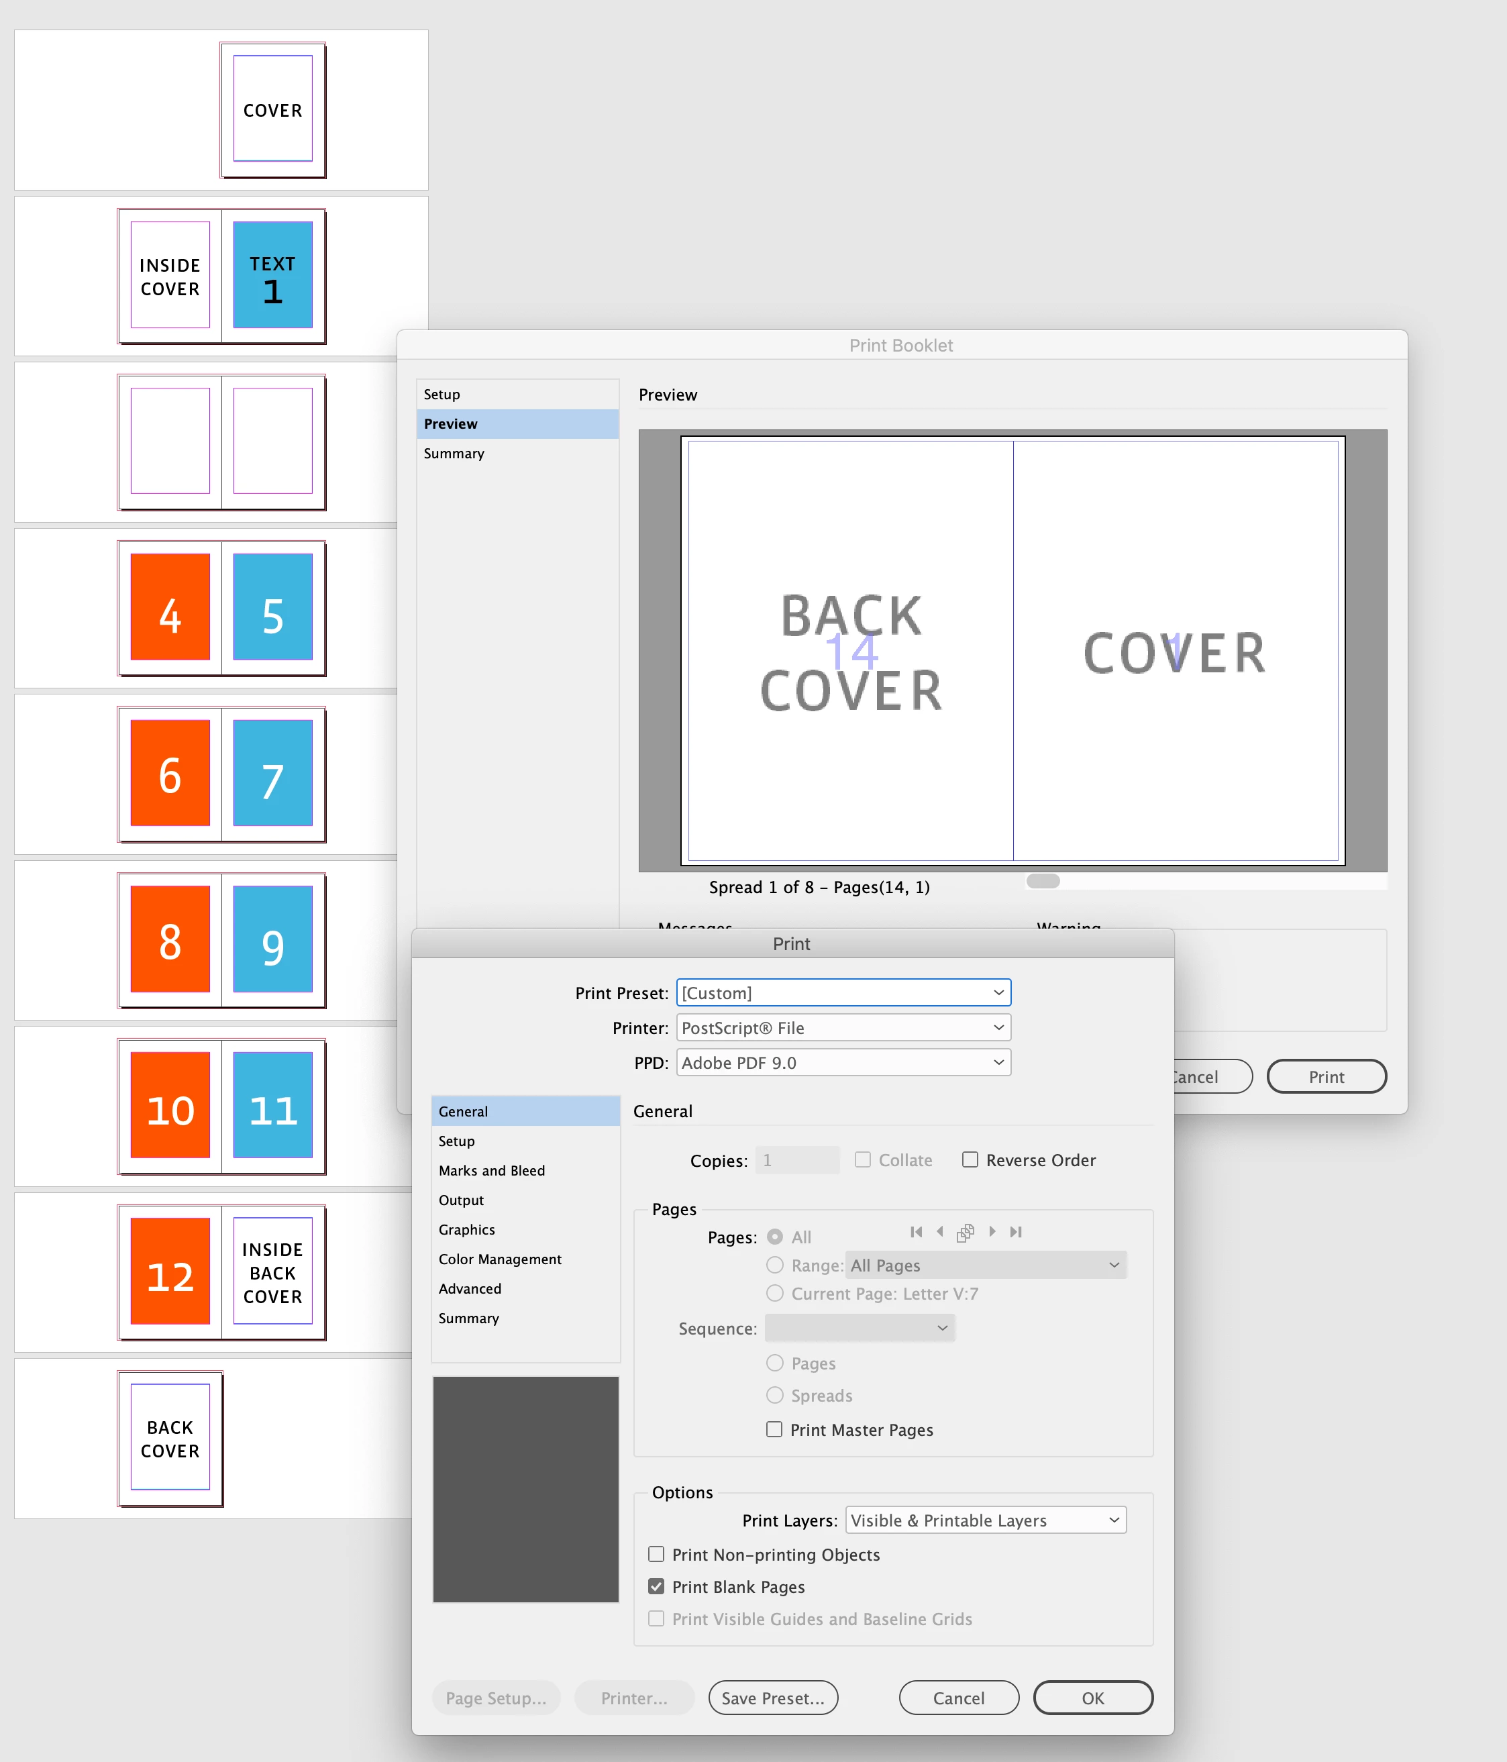
Task: Open the Color Management section
Action: (500, 1259)
